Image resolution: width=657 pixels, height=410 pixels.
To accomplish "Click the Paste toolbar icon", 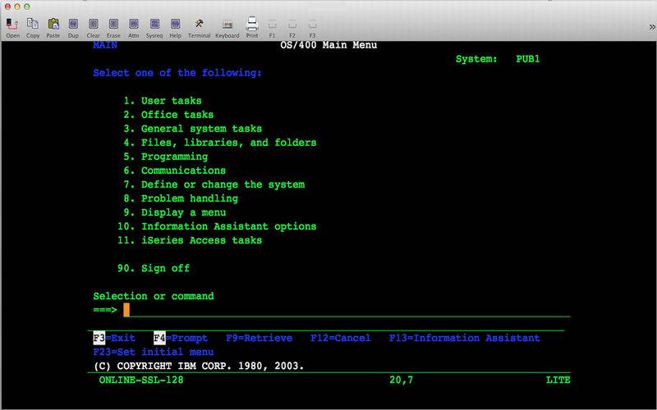I will pos(53,28).
